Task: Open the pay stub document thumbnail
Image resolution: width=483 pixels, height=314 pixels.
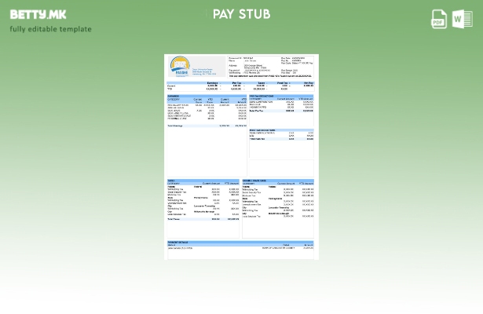Action: 241,155
